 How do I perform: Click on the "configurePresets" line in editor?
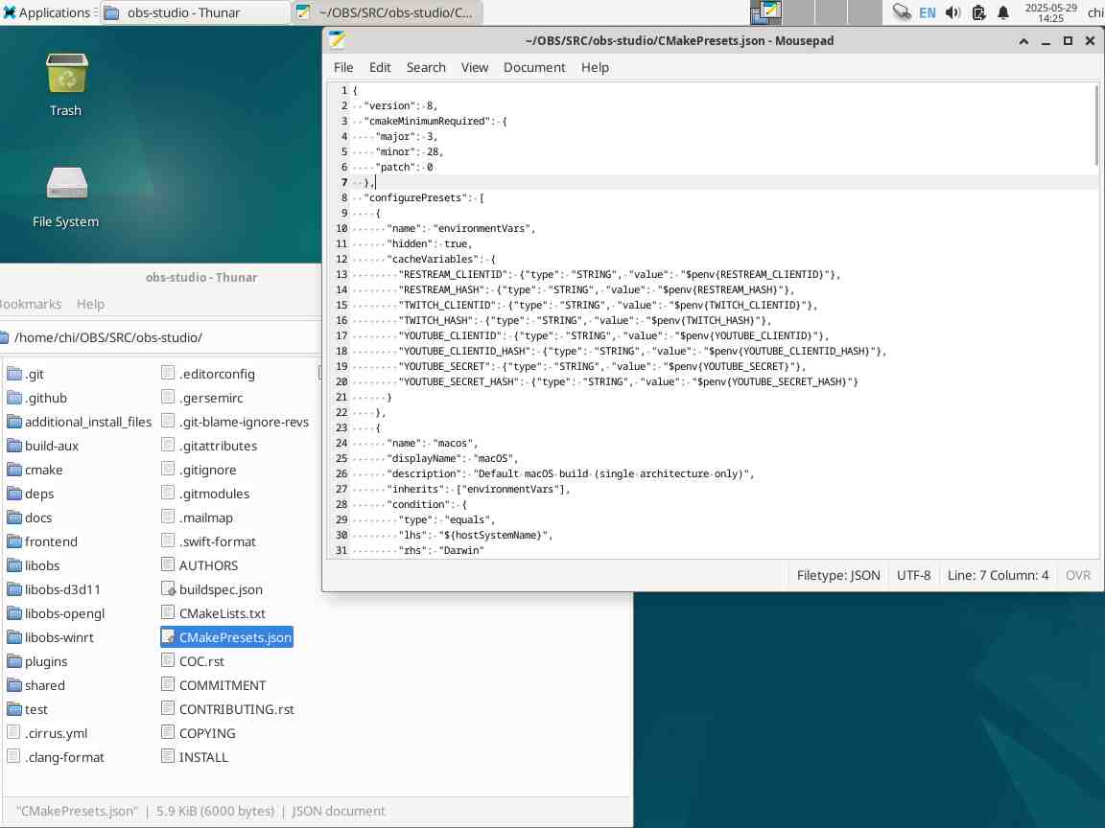pyautogui.click(x=424, y=197)
